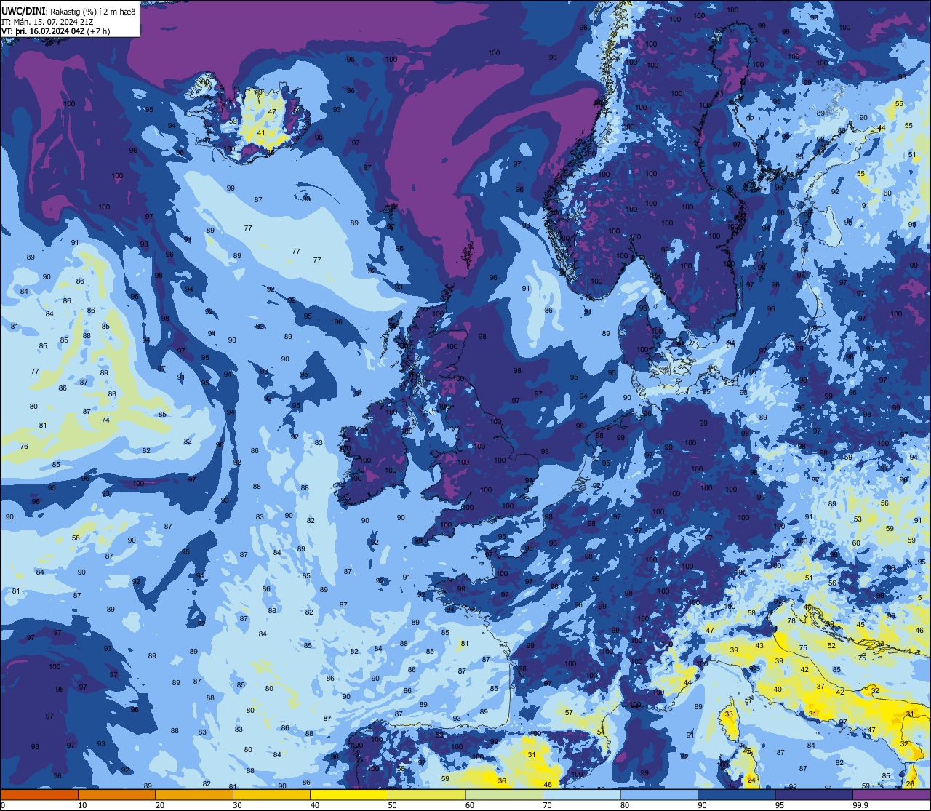Click the legend color band between 10 and 20
This screenshot has height=811, width=931.
(116, 794)
